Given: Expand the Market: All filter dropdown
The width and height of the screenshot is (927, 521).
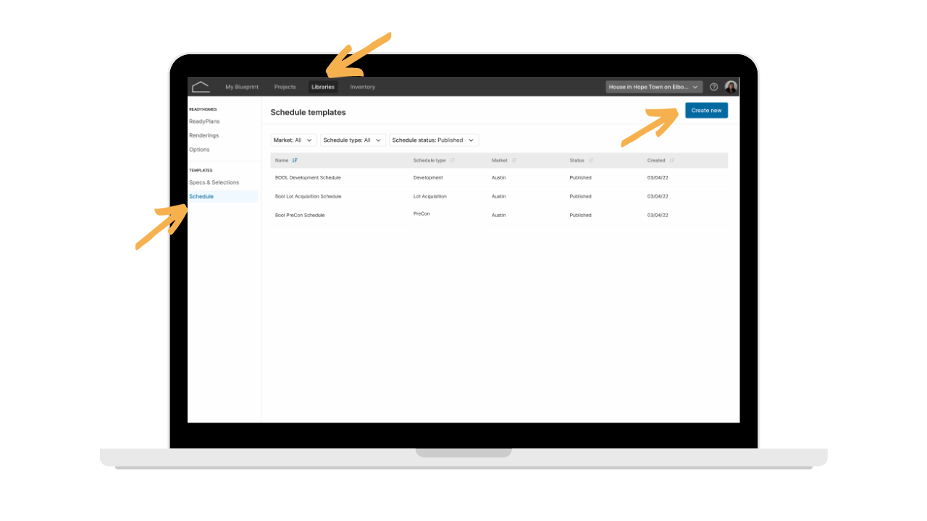Looking at the screenshot, I should click(x=294, y=140).
